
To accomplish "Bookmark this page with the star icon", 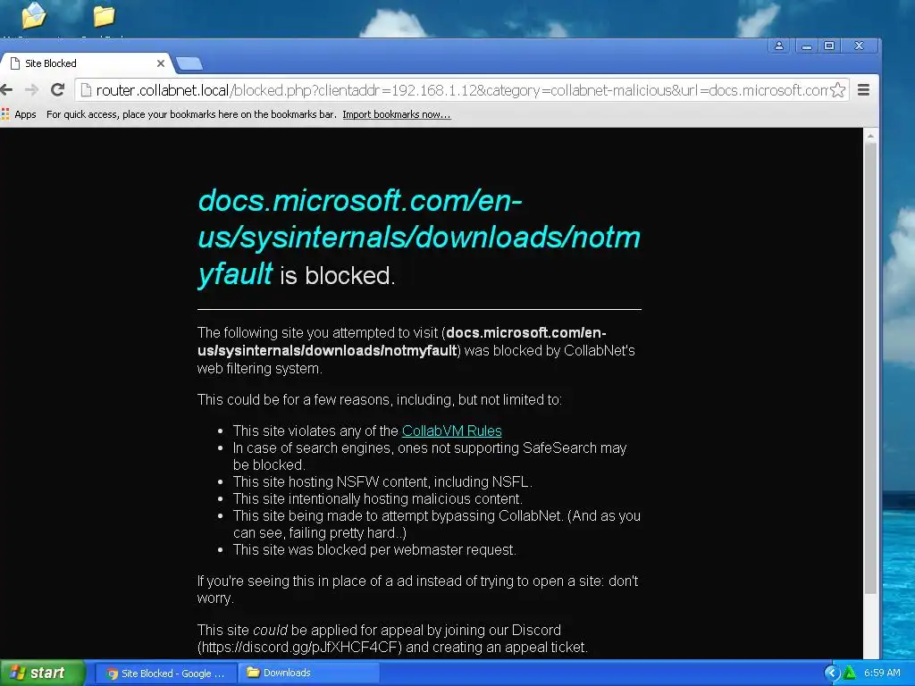I will 837,90.
